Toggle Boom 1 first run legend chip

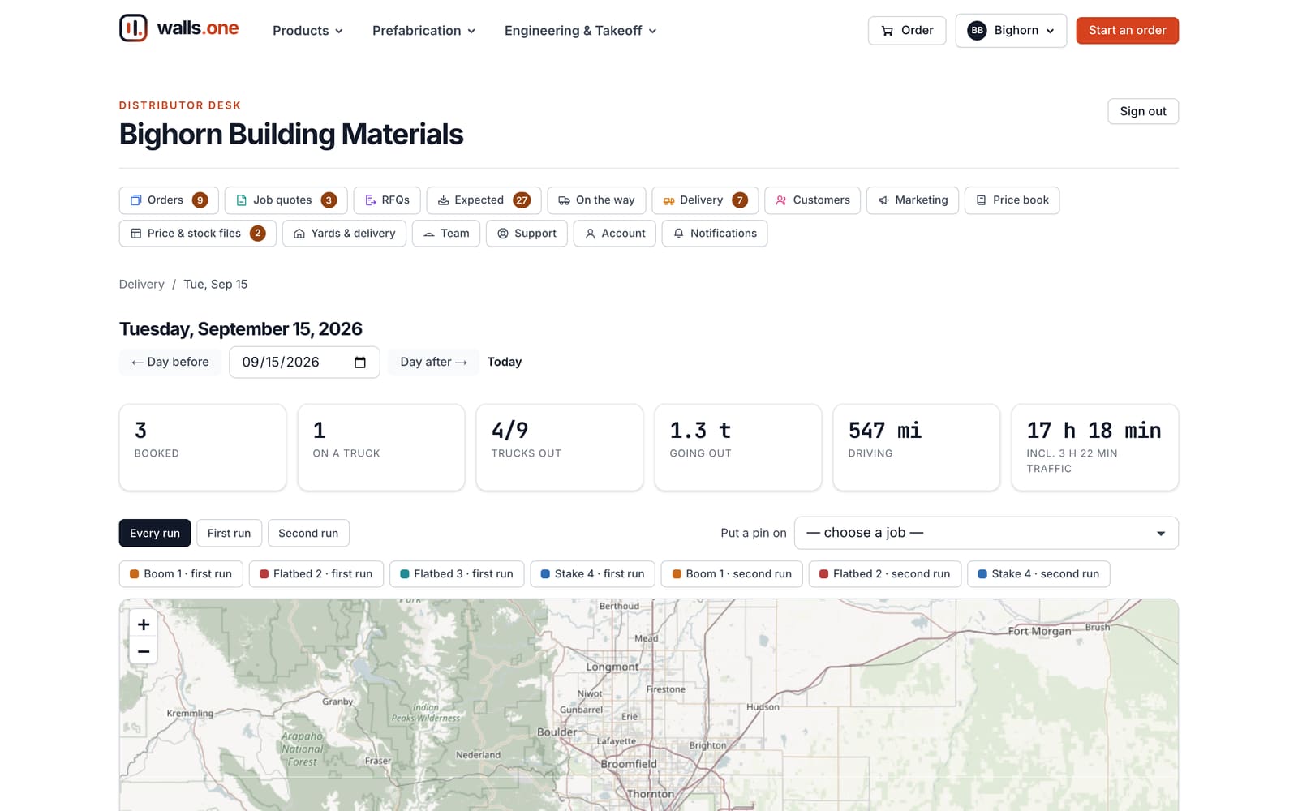click(181, 574)
